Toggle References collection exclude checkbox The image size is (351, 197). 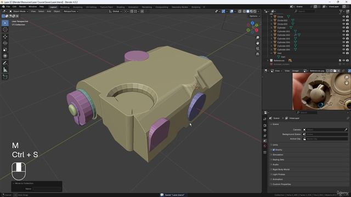pyautogui.click(x=340, y=61)
